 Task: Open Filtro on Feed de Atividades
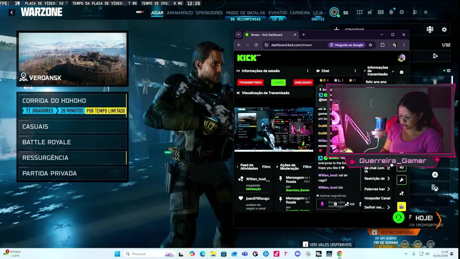pos(266,167)
